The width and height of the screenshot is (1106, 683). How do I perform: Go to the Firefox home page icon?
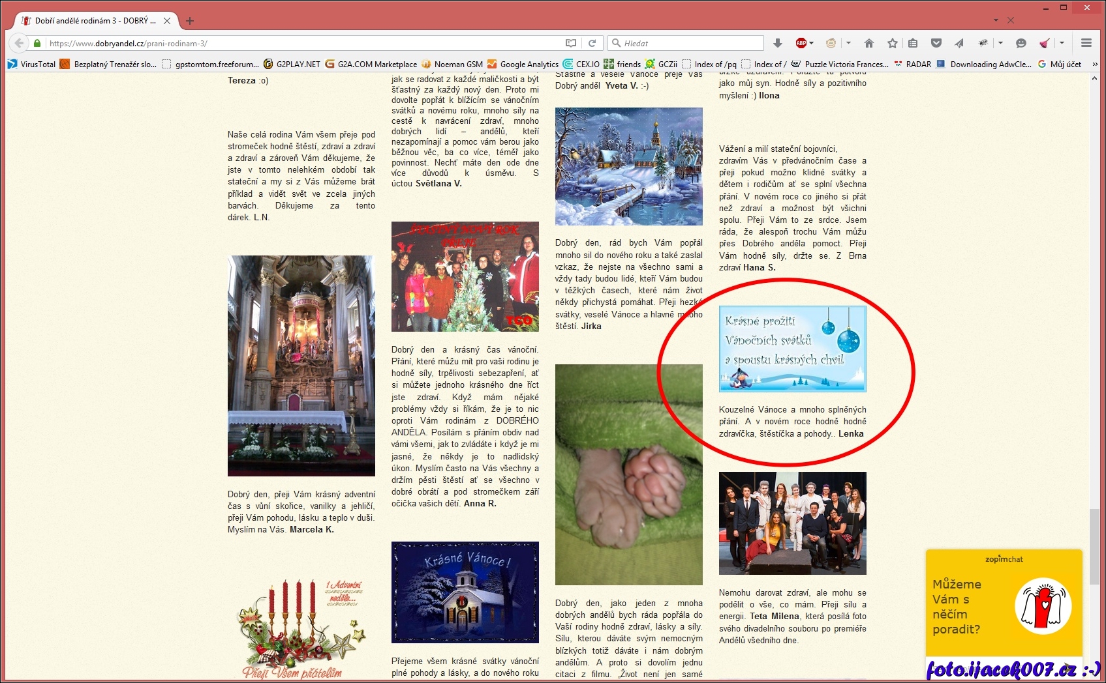click(x=868, y=43)
